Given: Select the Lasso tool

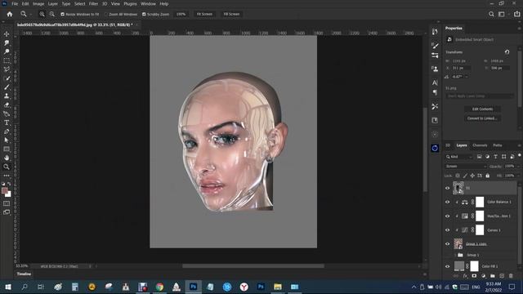Looking at the screenshot, I should [x=7, y=69].
